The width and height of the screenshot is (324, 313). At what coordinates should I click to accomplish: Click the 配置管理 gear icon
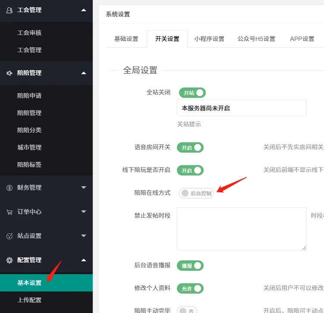[9, 260]
